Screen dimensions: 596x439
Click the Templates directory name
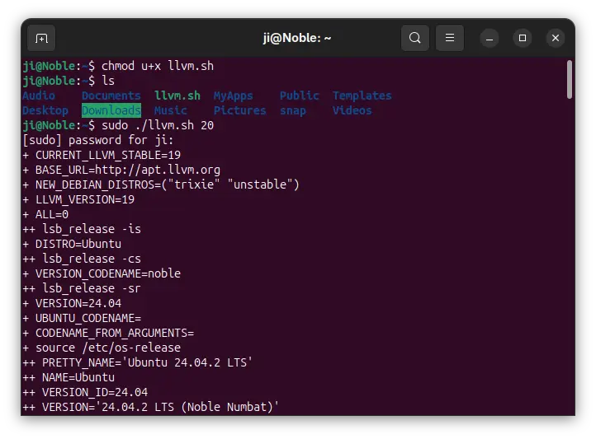[x=362, y=96]
